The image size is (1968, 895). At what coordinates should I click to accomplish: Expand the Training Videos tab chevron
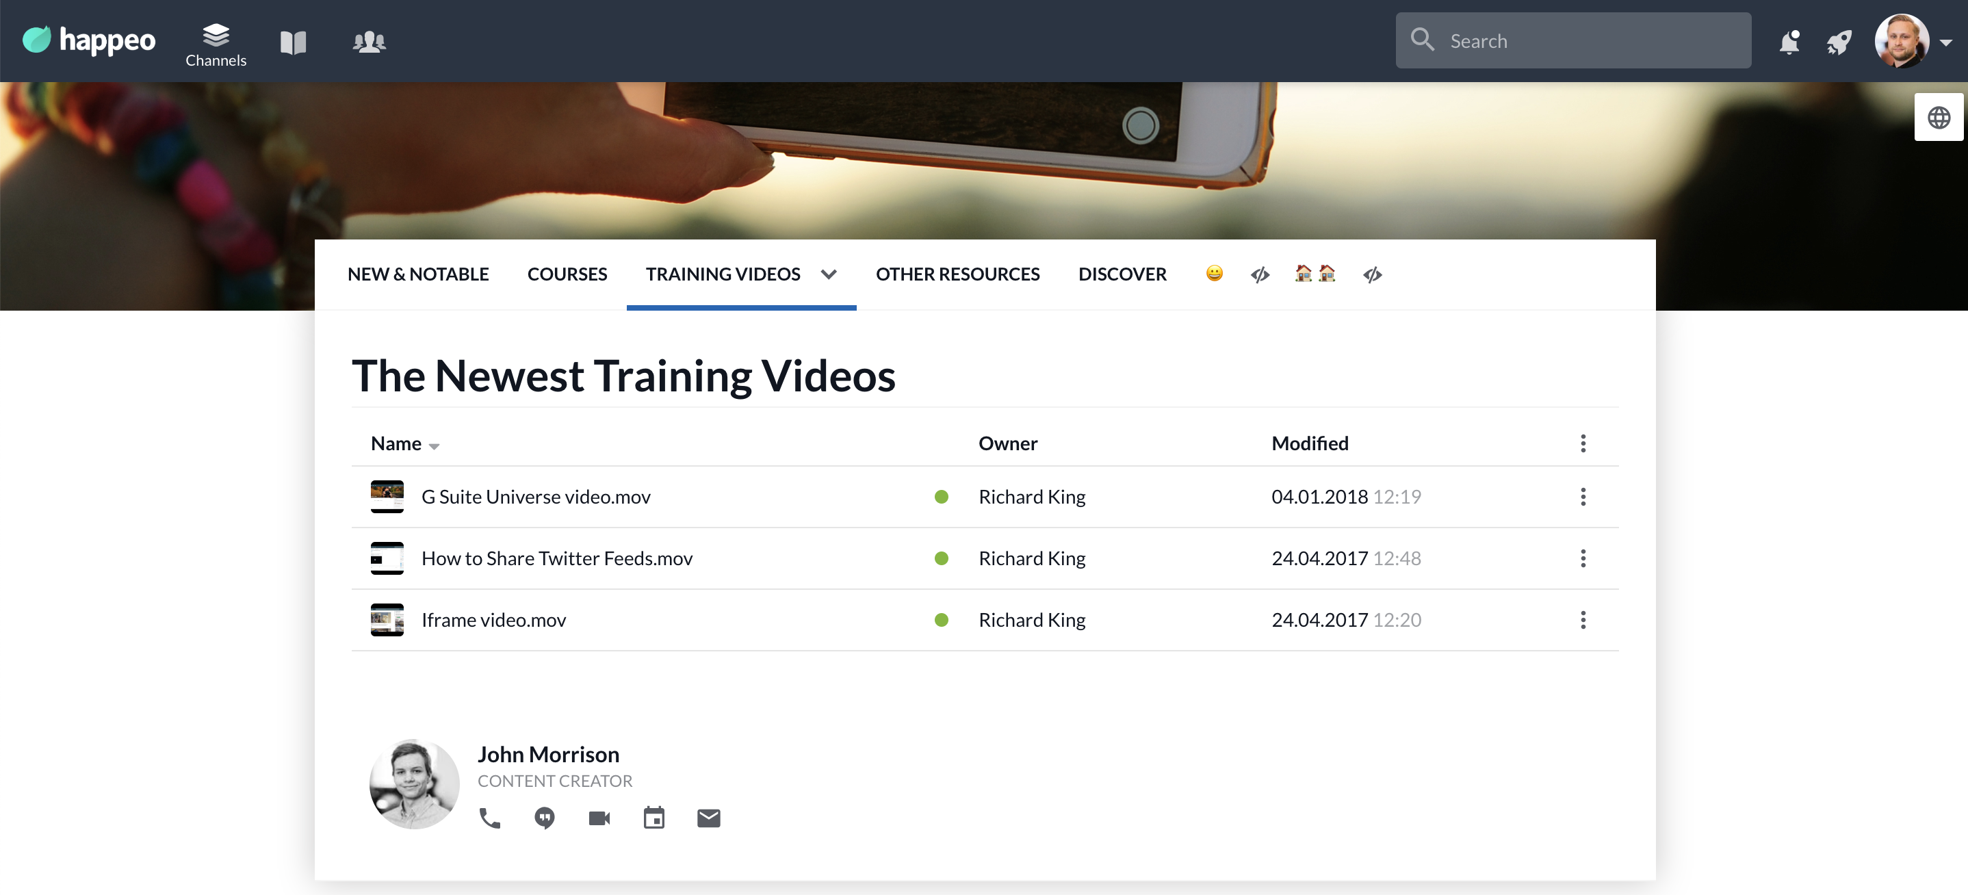tap(829, 274)
